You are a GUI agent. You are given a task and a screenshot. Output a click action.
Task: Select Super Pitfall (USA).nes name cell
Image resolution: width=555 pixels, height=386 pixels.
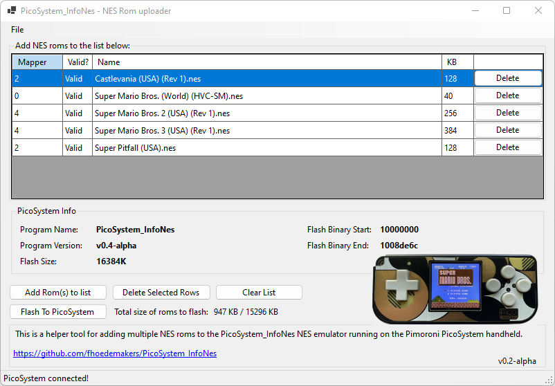tap(267, 148)
